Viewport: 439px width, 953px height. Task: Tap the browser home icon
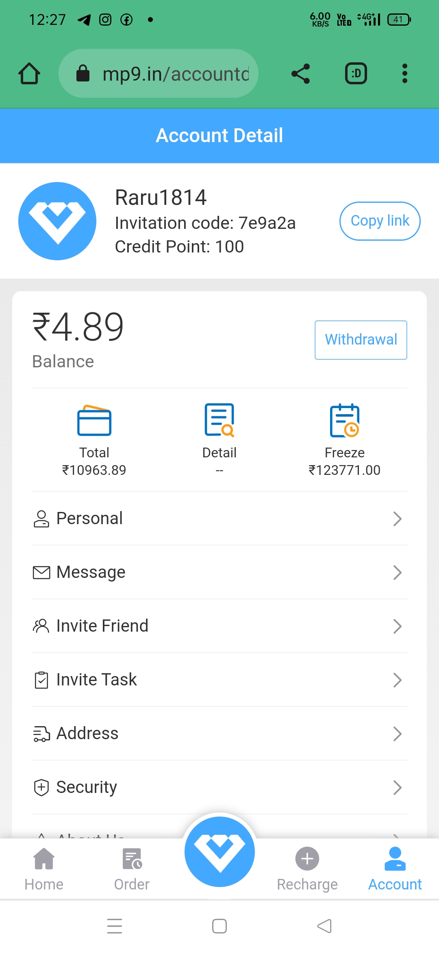coord(29,74)
